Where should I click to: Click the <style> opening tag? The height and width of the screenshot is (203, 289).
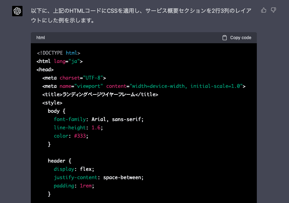click(x=52, y=103)
